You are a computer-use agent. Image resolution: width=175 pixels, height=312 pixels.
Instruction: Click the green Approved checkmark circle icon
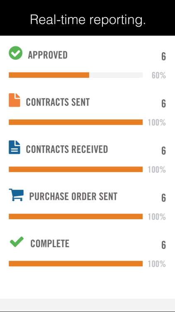[x=15, y=53]
